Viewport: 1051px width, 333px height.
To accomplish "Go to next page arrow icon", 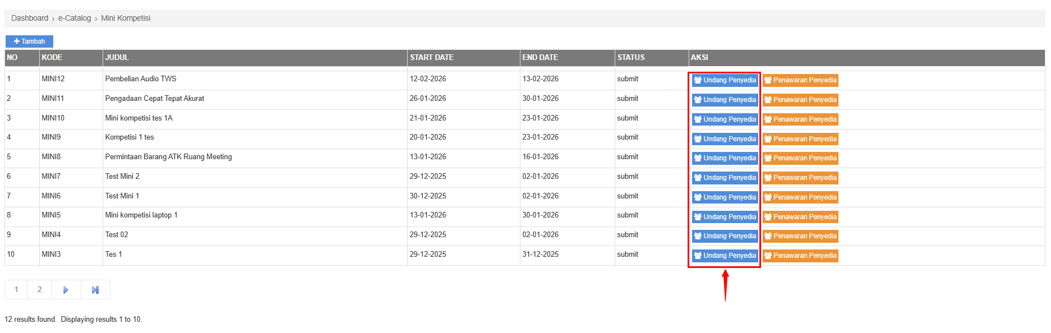I will tap(66, 290).
